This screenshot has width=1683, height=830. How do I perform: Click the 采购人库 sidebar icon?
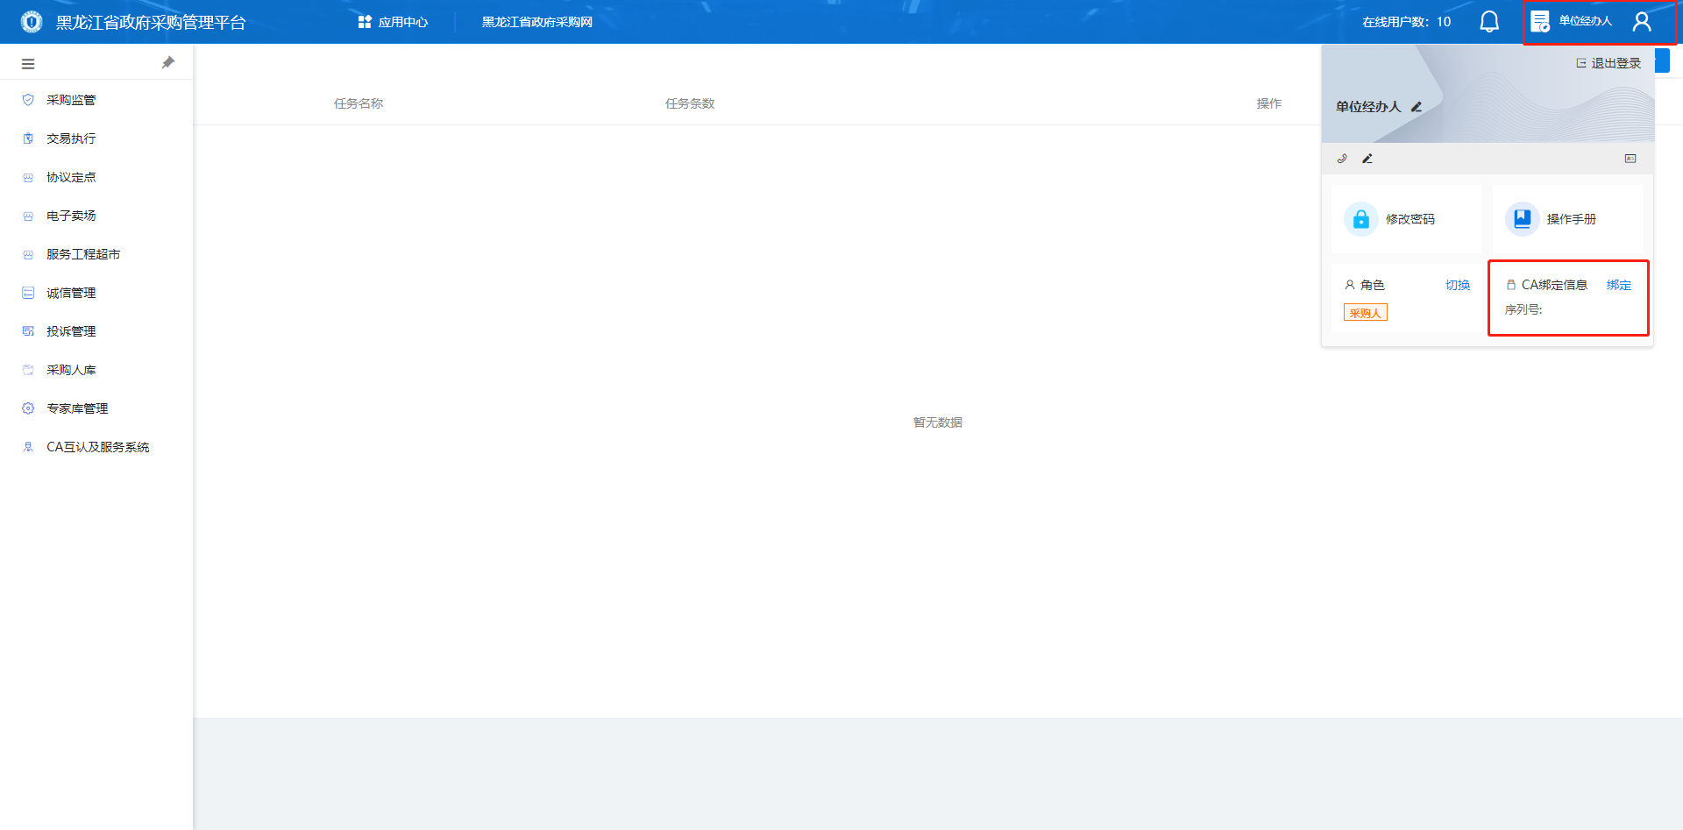(x=28, y=370)
